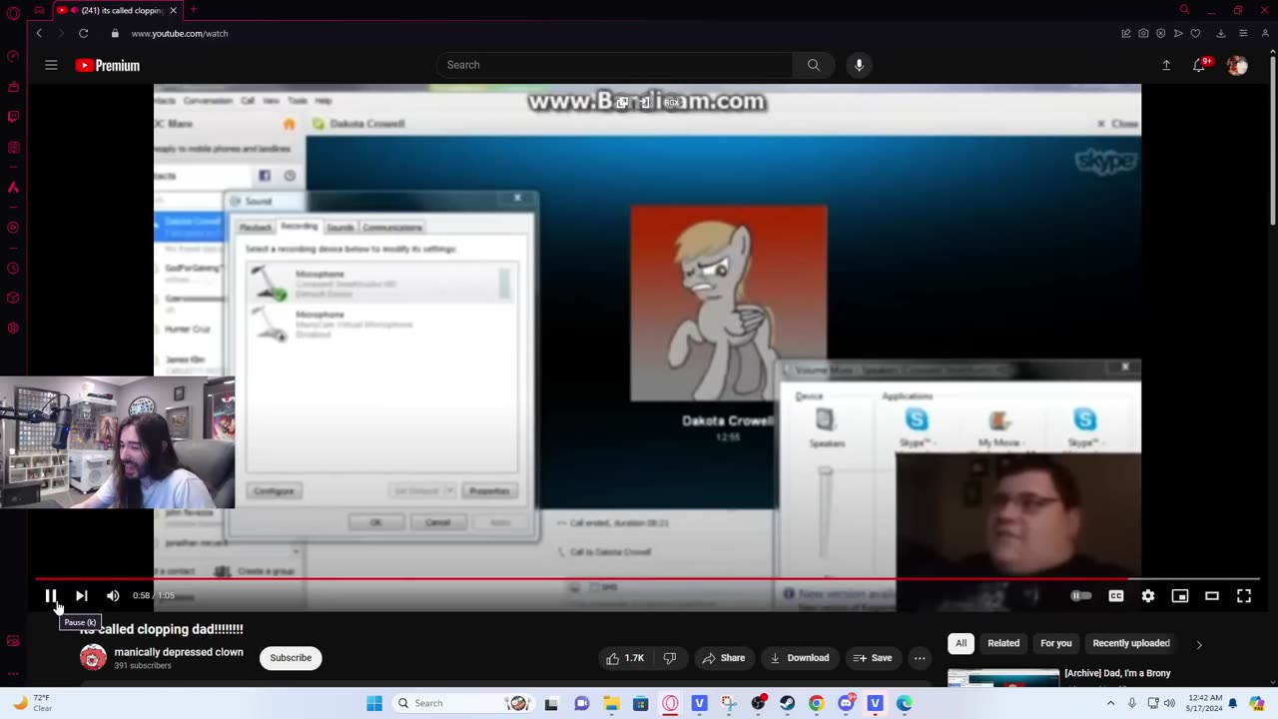Open the YouTube hamburger guide menu
This screenshot has height=719, width=1278.
tap(51, 65)
